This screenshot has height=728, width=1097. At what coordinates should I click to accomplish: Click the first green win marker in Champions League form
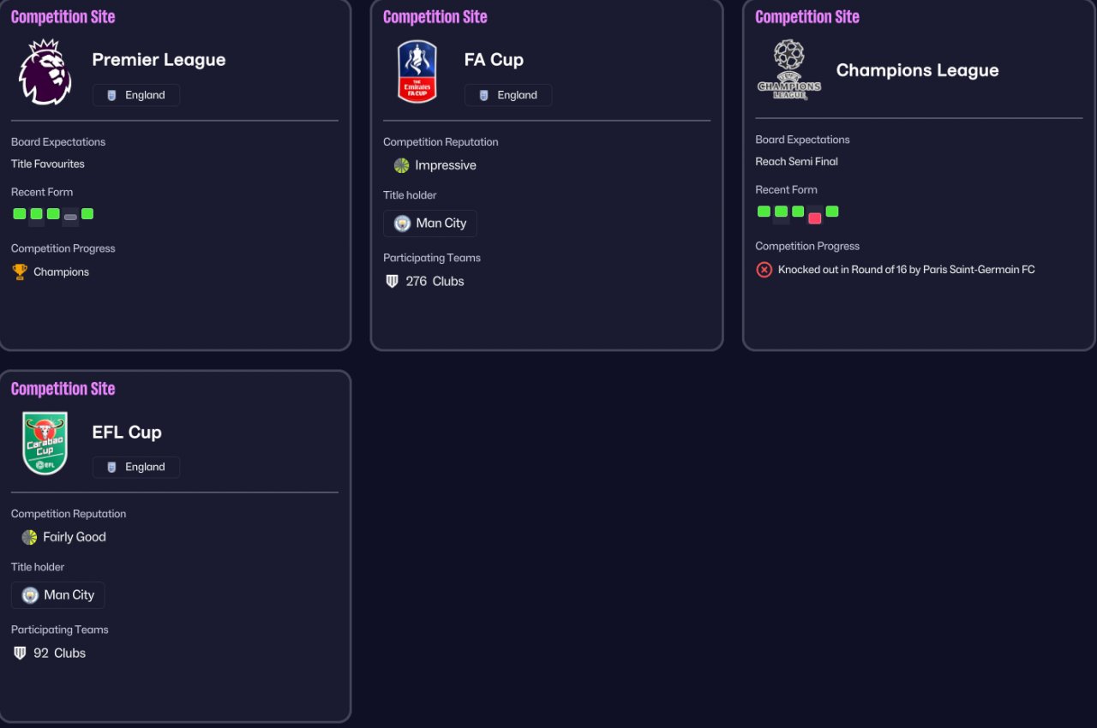point(764,211)
